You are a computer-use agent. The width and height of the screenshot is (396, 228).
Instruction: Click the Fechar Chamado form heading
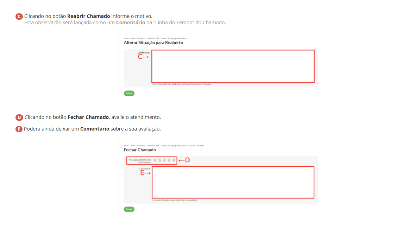click(140, 150)
